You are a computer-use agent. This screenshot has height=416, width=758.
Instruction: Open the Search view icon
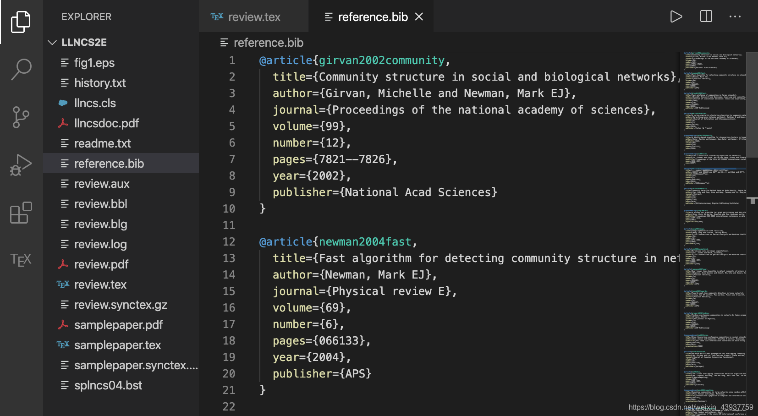[21, 70]
